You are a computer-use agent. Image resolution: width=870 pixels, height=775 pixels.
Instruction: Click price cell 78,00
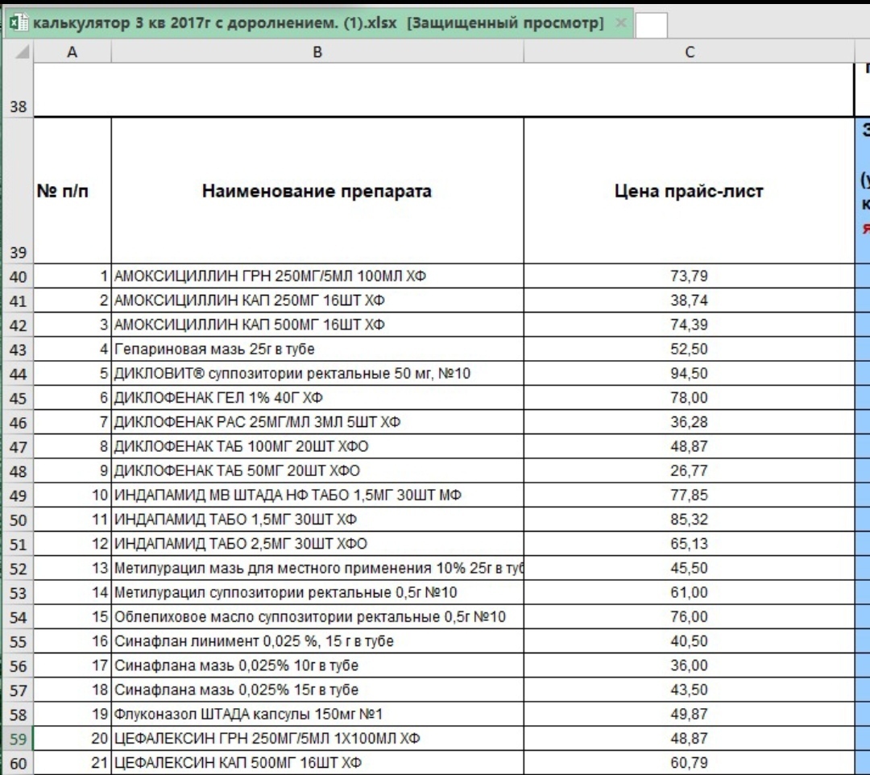click(689, 398)
